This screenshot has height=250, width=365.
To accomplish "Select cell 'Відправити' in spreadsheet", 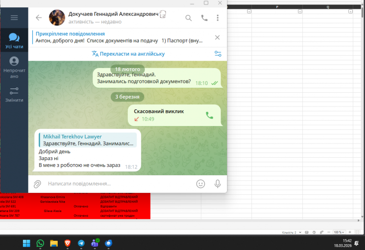I will coord(108,207).
